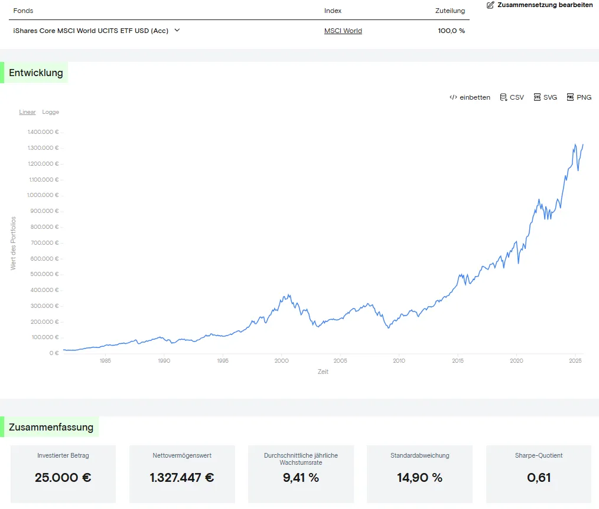The height and width of the screenshot is (509, 599).
Task: Click the Entwicklung section heading
Action: coord(35,73)
